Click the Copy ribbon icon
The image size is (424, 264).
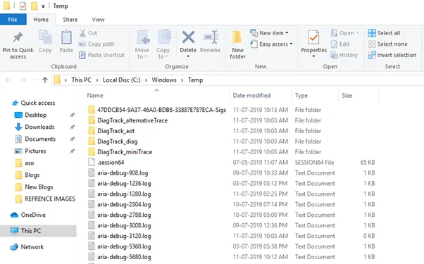pyautogui.click(x=45, y=37)
